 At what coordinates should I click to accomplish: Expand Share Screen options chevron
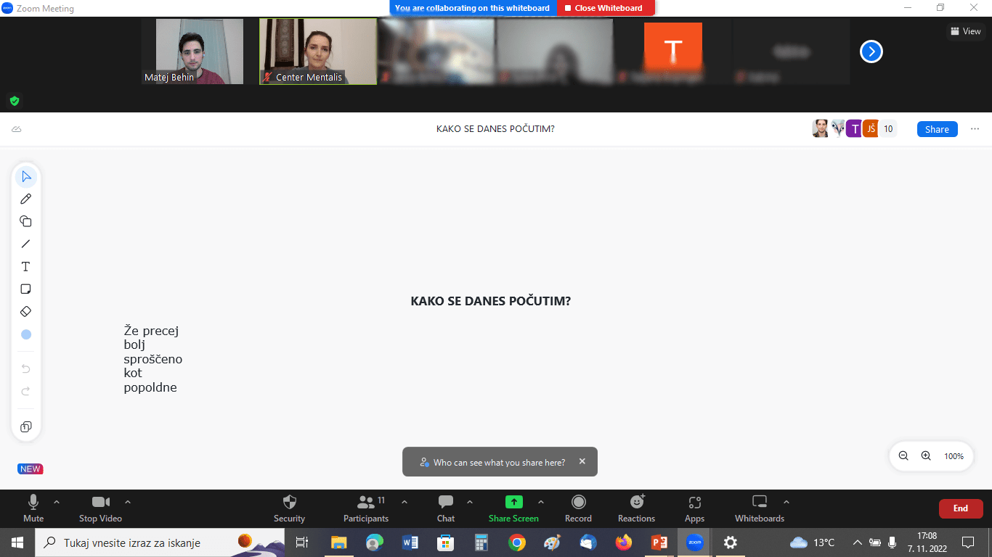(x=541, y=502)
